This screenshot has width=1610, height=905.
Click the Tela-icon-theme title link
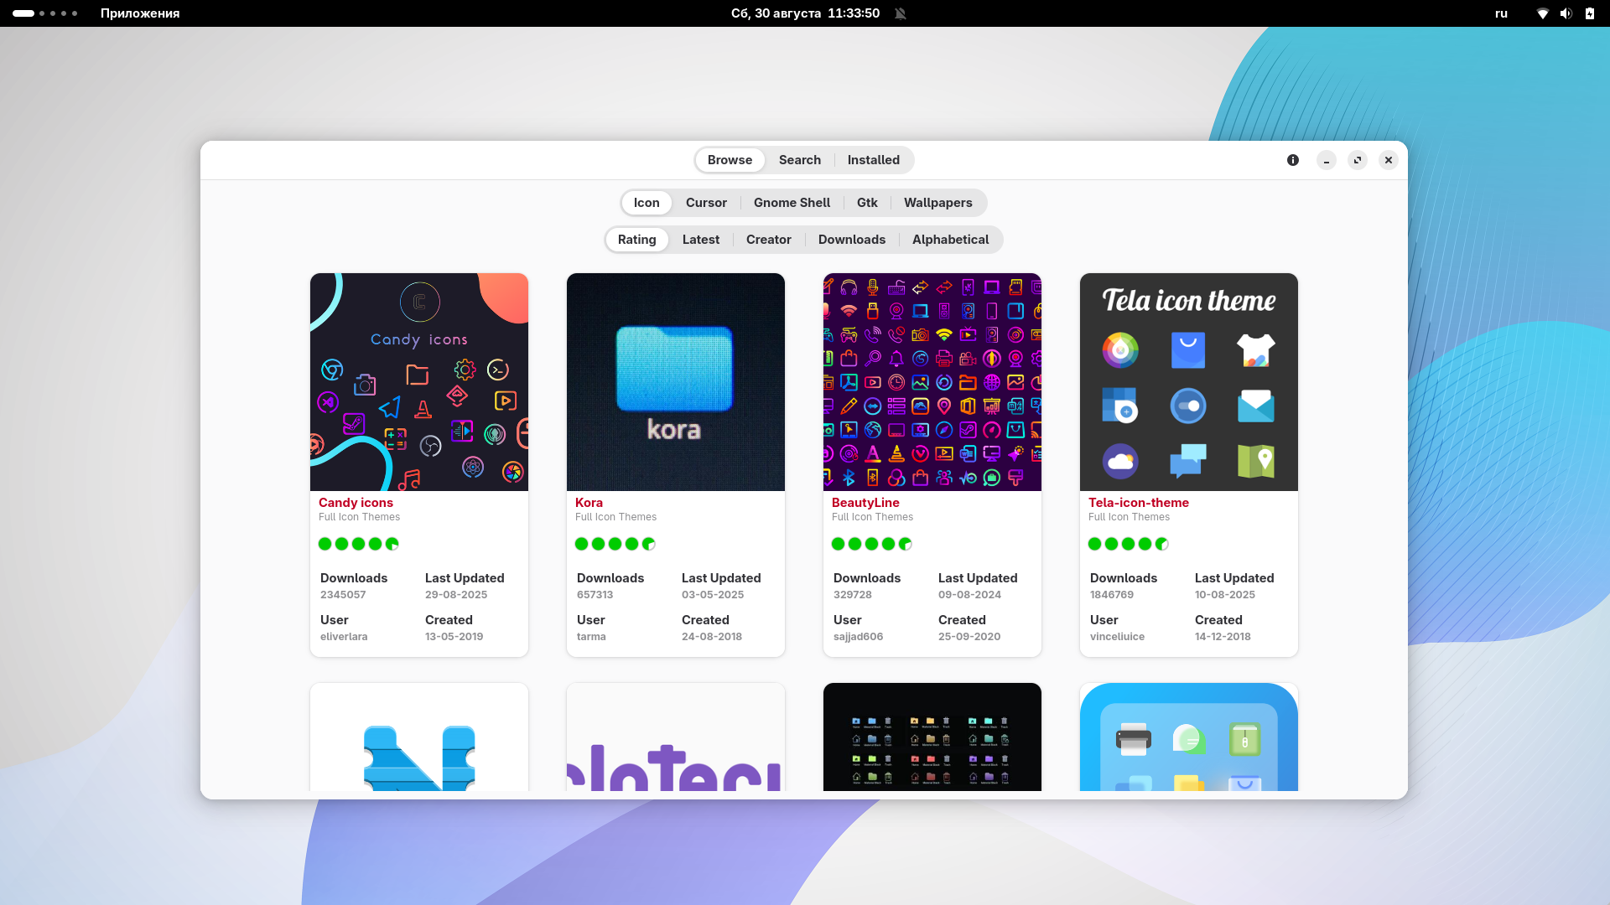1139,503
